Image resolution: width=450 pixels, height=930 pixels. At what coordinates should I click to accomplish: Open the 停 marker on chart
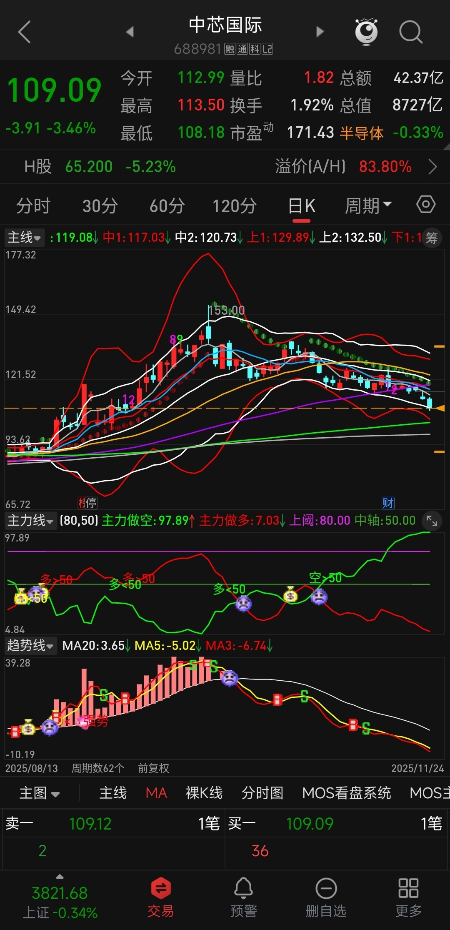pos(91,503)
